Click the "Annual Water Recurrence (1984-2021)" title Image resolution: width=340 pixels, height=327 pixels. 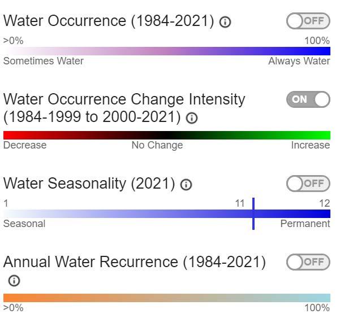coord(135,262)
